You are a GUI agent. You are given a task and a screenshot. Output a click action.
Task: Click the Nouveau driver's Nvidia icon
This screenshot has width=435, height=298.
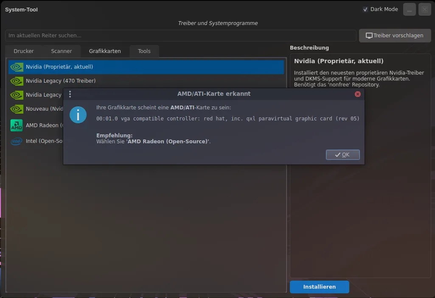click(x=17, y=109)
